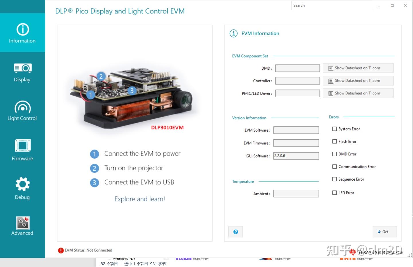Open the Advanced link icon
The width and height of the screenshot is (413, 267).
(23, 223)
